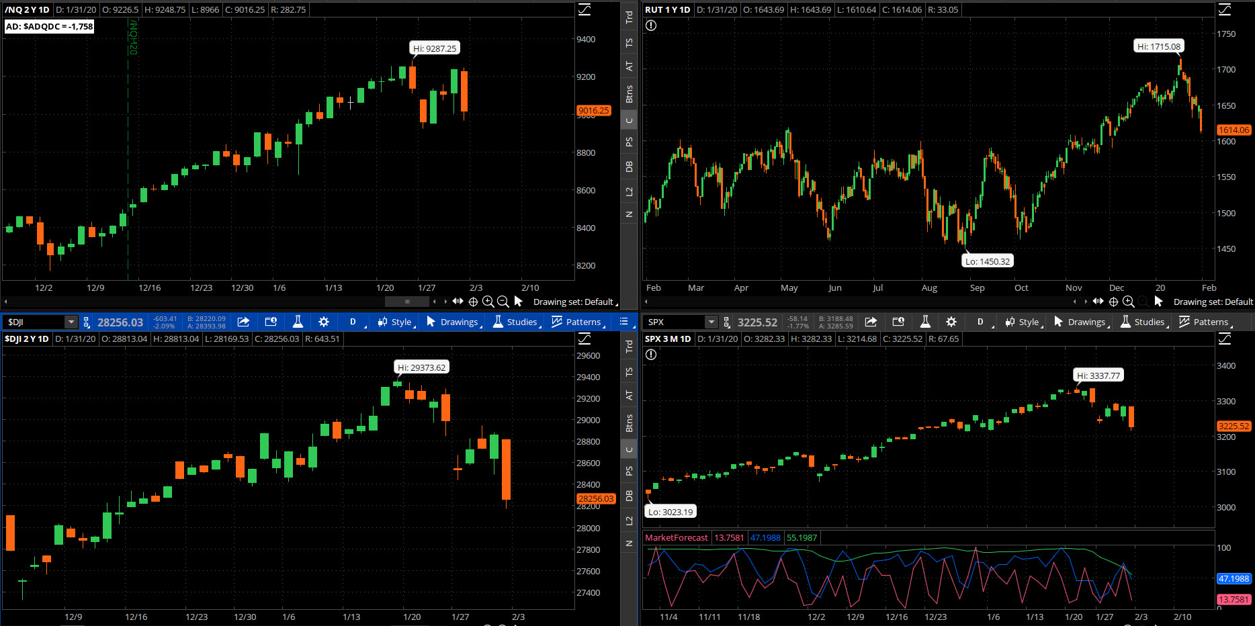Click the /NQ chart zoom out magnifier

503,302
